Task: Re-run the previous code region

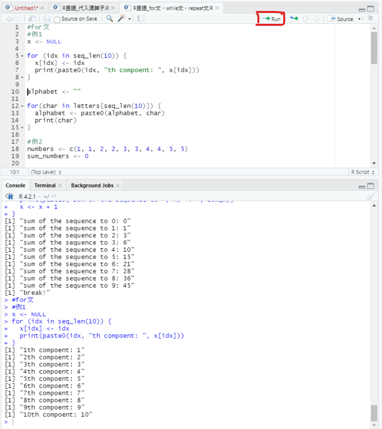Action: click(294, 19)
